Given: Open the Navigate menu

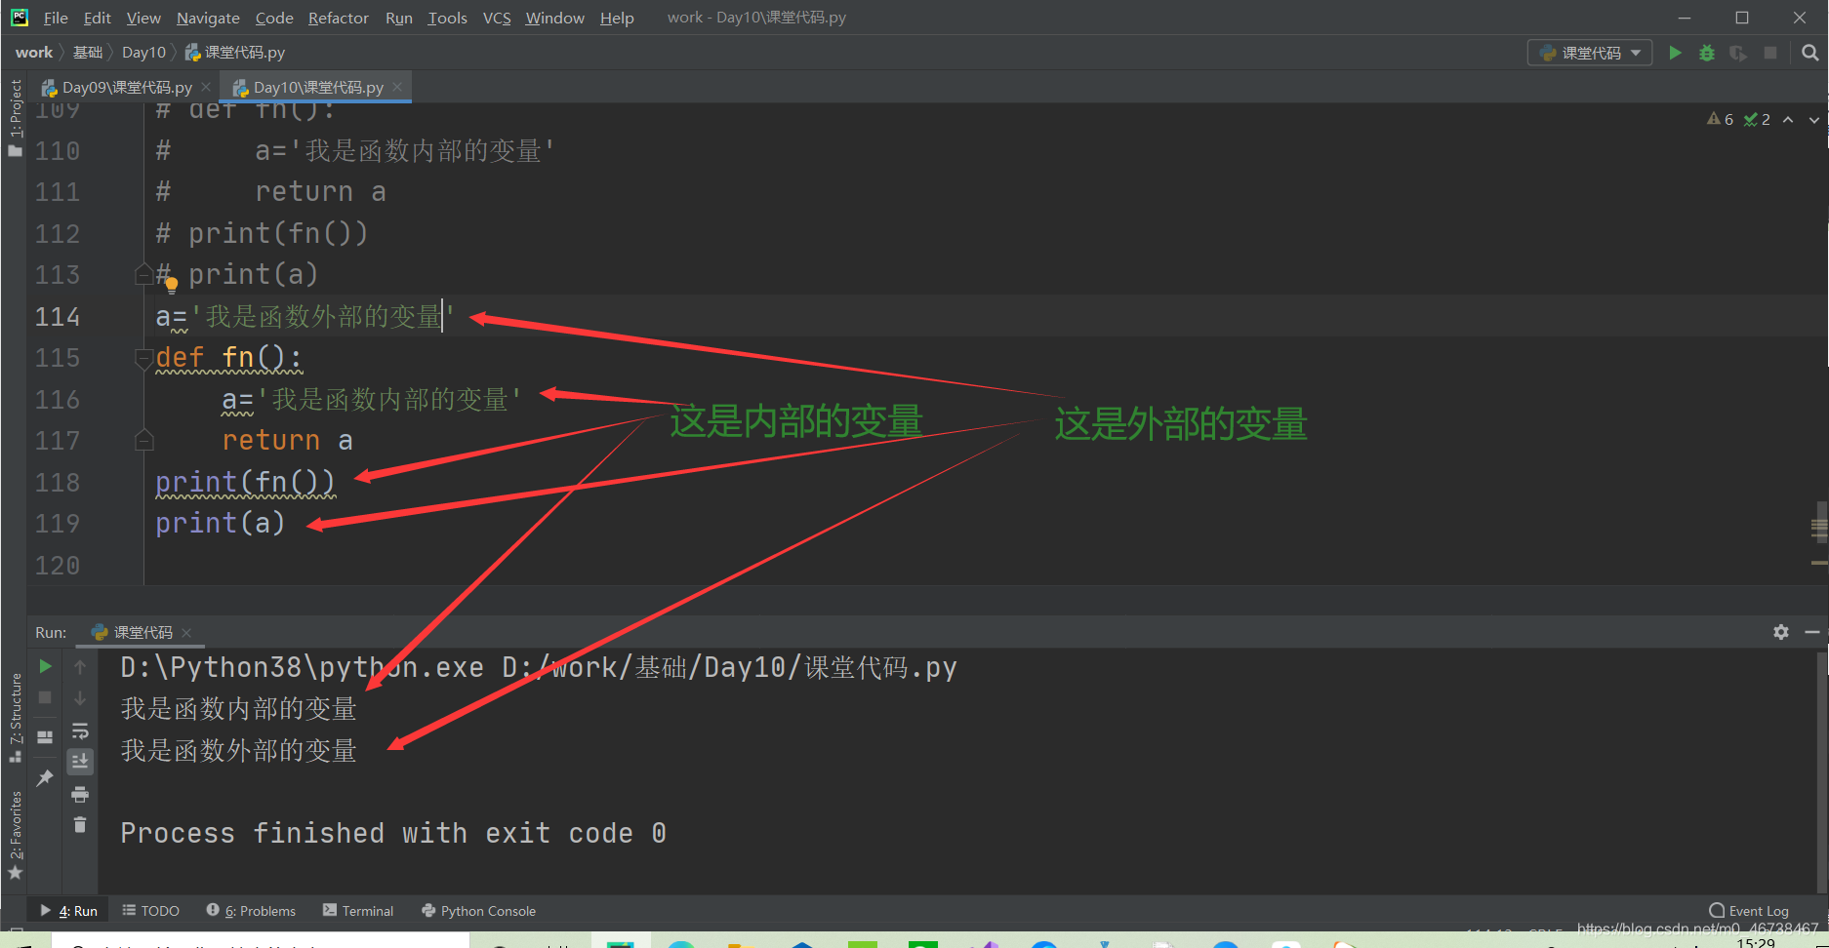Looking at the screenshot, I should click(208, 18).
